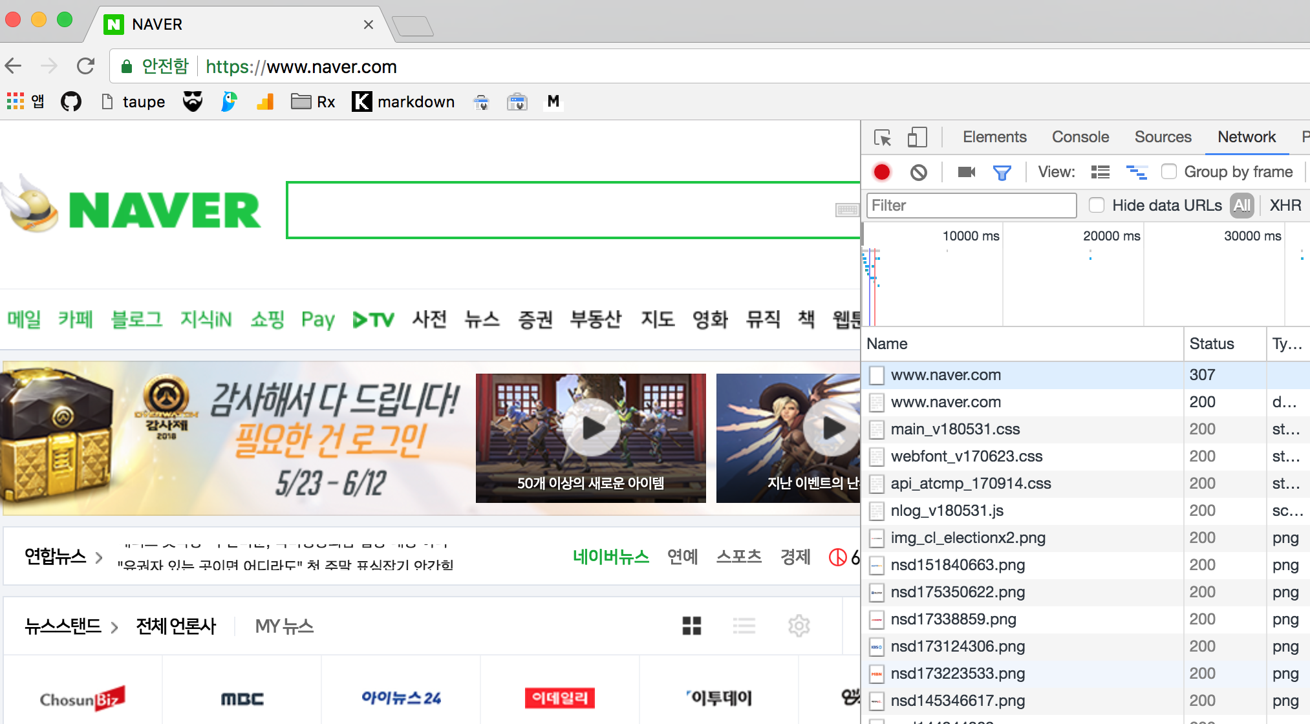
Task: Click the secure lock icon in address bar
Action: pyautogui.click(x=127, y=67)
